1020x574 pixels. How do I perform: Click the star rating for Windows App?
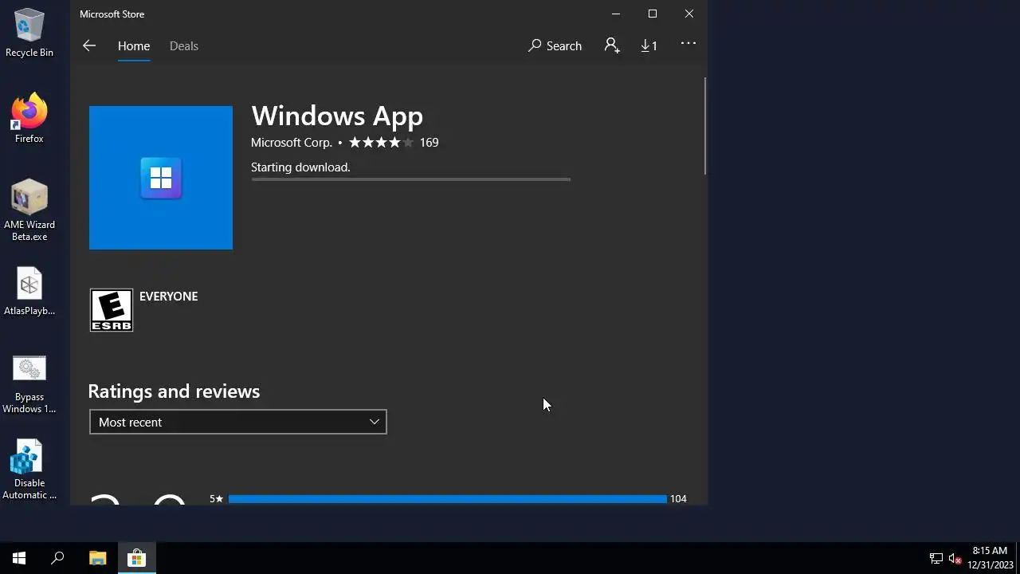pos(381,143)
